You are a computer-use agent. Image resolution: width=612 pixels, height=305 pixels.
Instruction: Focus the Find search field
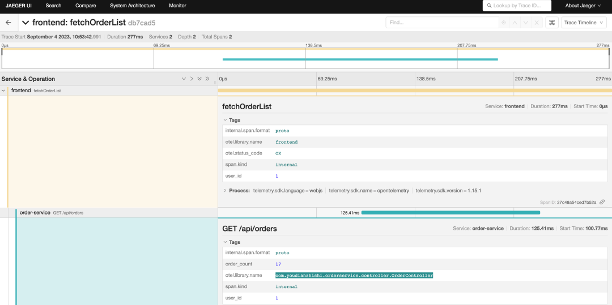442,23
